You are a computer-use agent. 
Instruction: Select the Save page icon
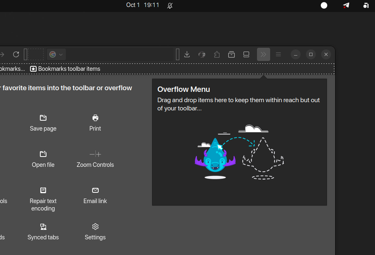[x=43, y=118]
